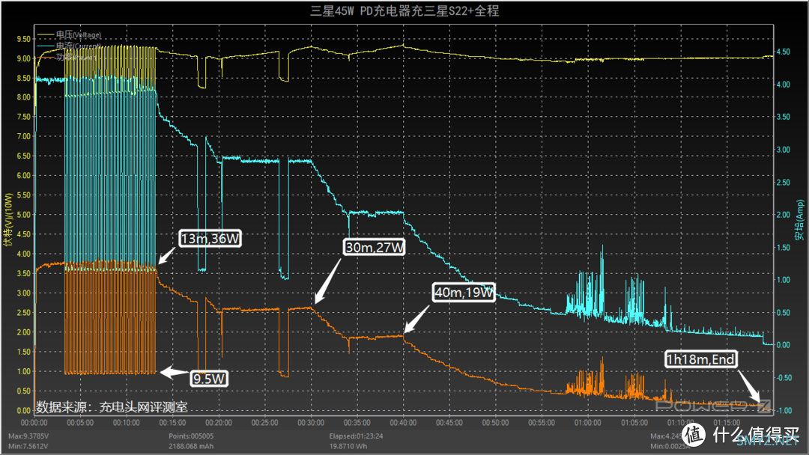Click the 00:05:00 time axis label
This screenshot has height=455, width=809.
[80, 423]
